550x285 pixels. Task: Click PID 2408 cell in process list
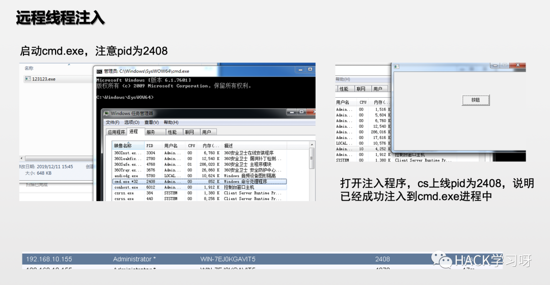(150, 182)
